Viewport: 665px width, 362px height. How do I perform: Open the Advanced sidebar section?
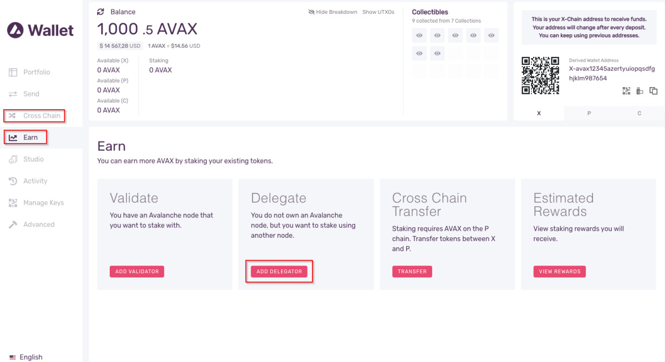click(39, 225)
